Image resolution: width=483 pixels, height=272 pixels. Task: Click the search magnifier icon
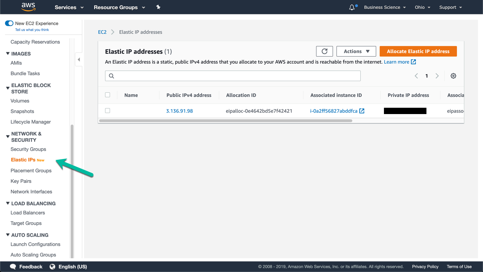111,76
